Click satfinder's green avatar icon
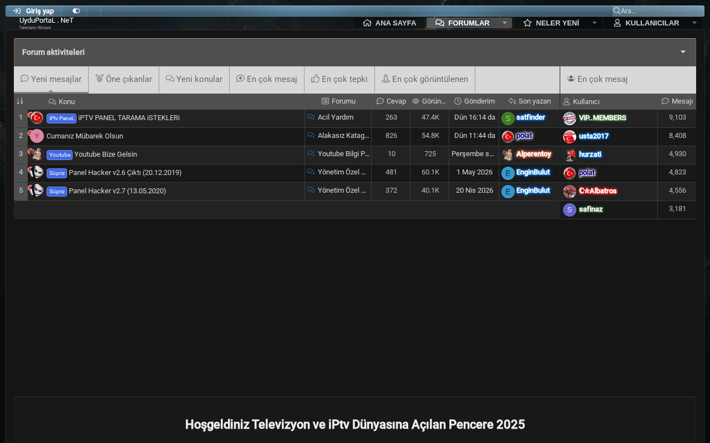The height and width of the screenshot is (443, 710). click(508, 119)
